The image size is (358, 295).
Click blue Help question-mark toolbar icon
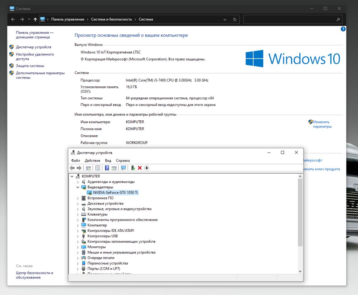click(107, 168)
